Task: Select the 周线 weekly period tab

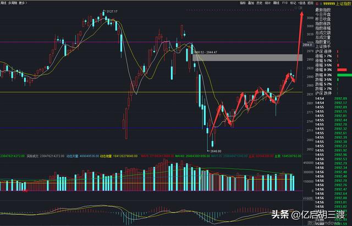Action: [4, 3]
